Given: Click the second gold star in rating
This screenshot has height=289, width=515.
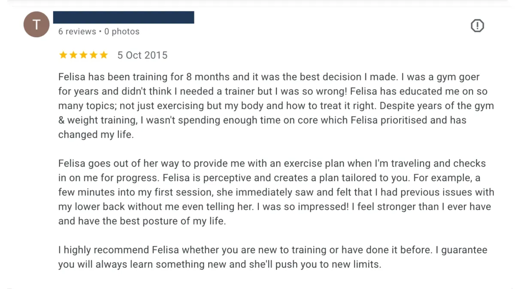Looking at the screenshot, I should (73, 55).
